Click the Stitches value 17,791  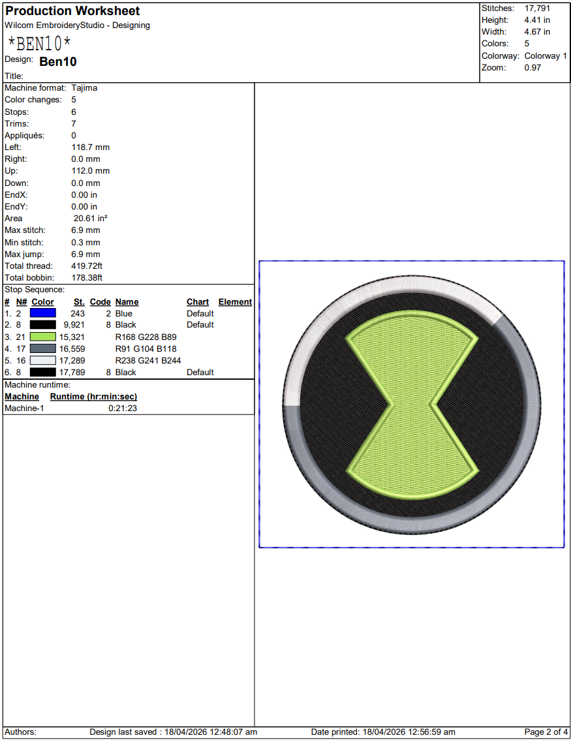tap(537, 8)
